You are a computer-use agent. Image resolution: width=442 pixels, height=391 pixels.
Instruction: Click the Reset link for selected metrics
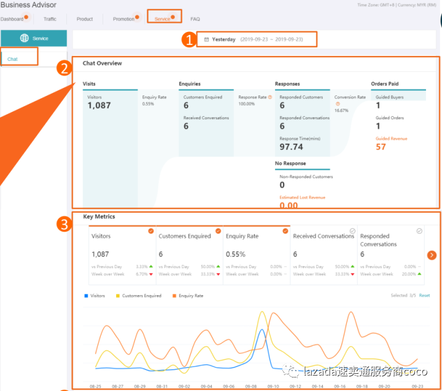424,295
